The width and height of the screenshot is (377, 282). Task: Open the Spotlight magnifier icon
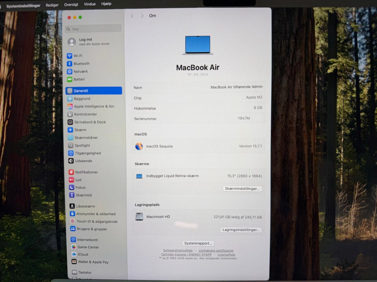(70, 145)
